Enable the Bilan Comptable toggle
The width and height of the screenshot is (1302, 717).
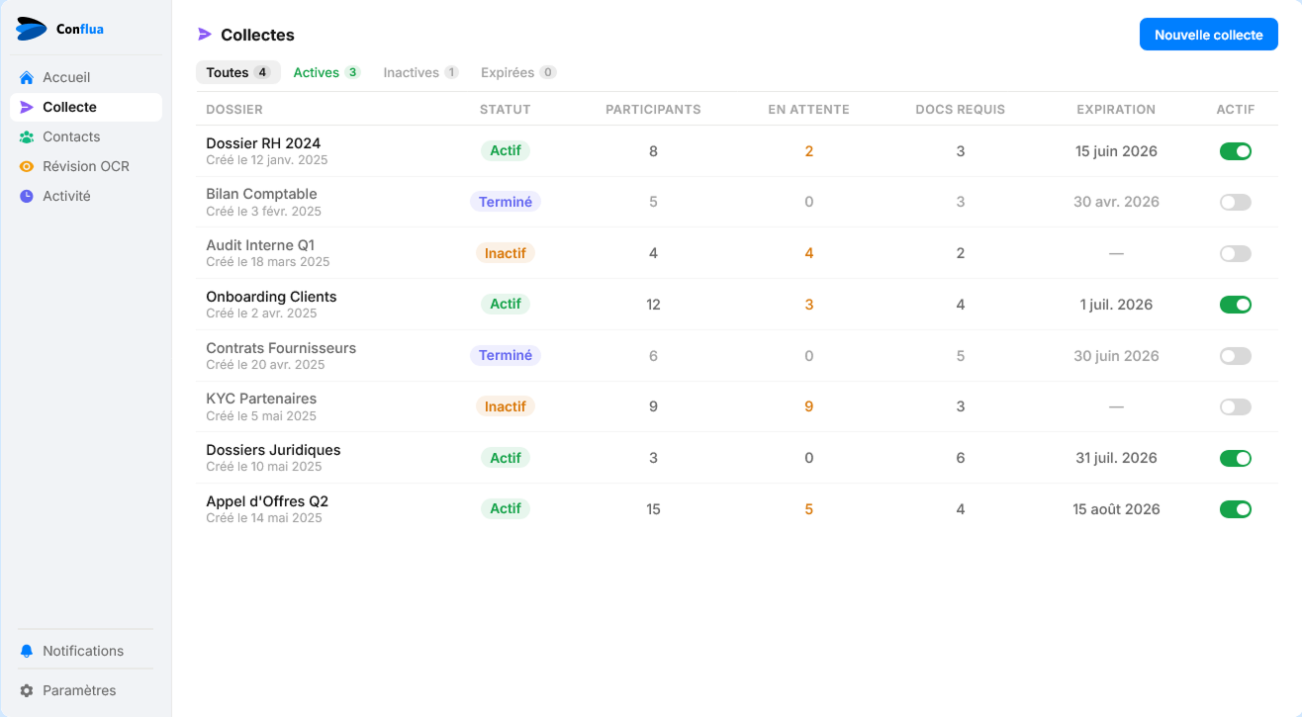tap(1236, 202)
